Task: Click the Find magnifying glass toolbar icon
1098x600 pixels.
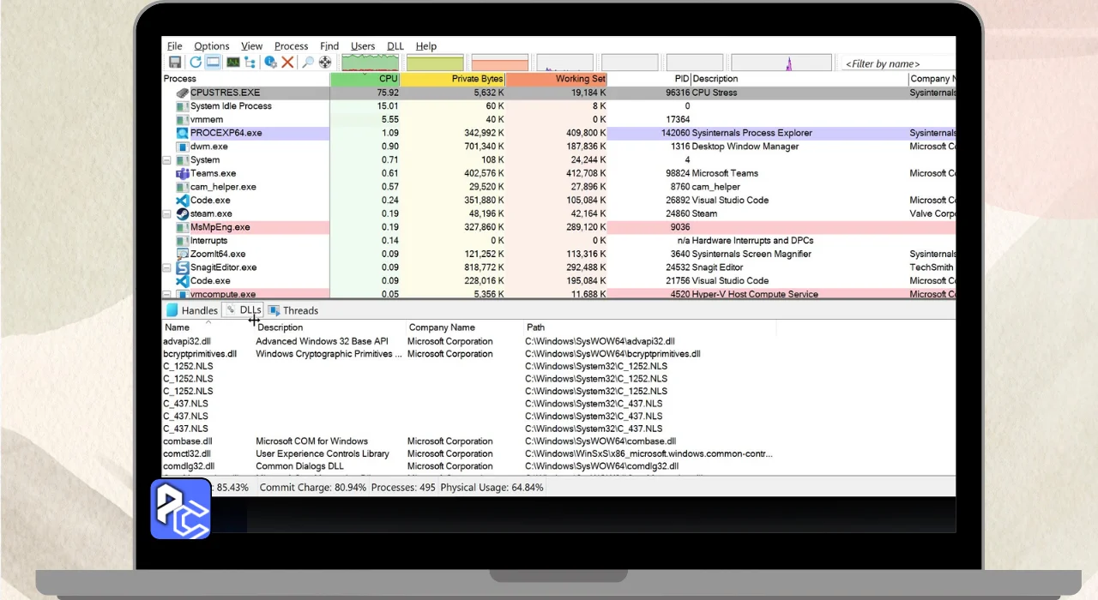Action: [x=307, y=63]
